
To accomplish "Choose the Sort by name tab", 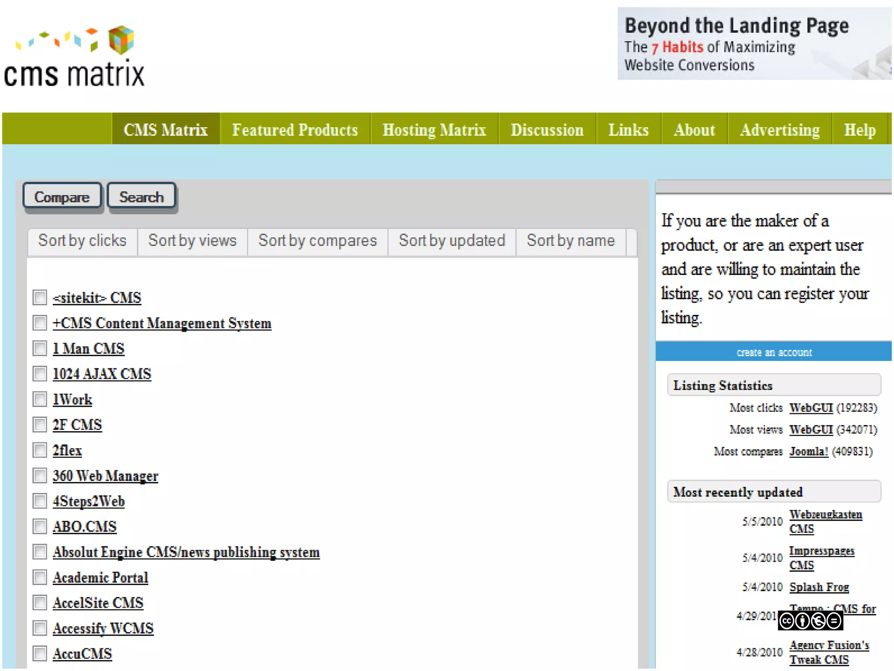I will (571, 241).
